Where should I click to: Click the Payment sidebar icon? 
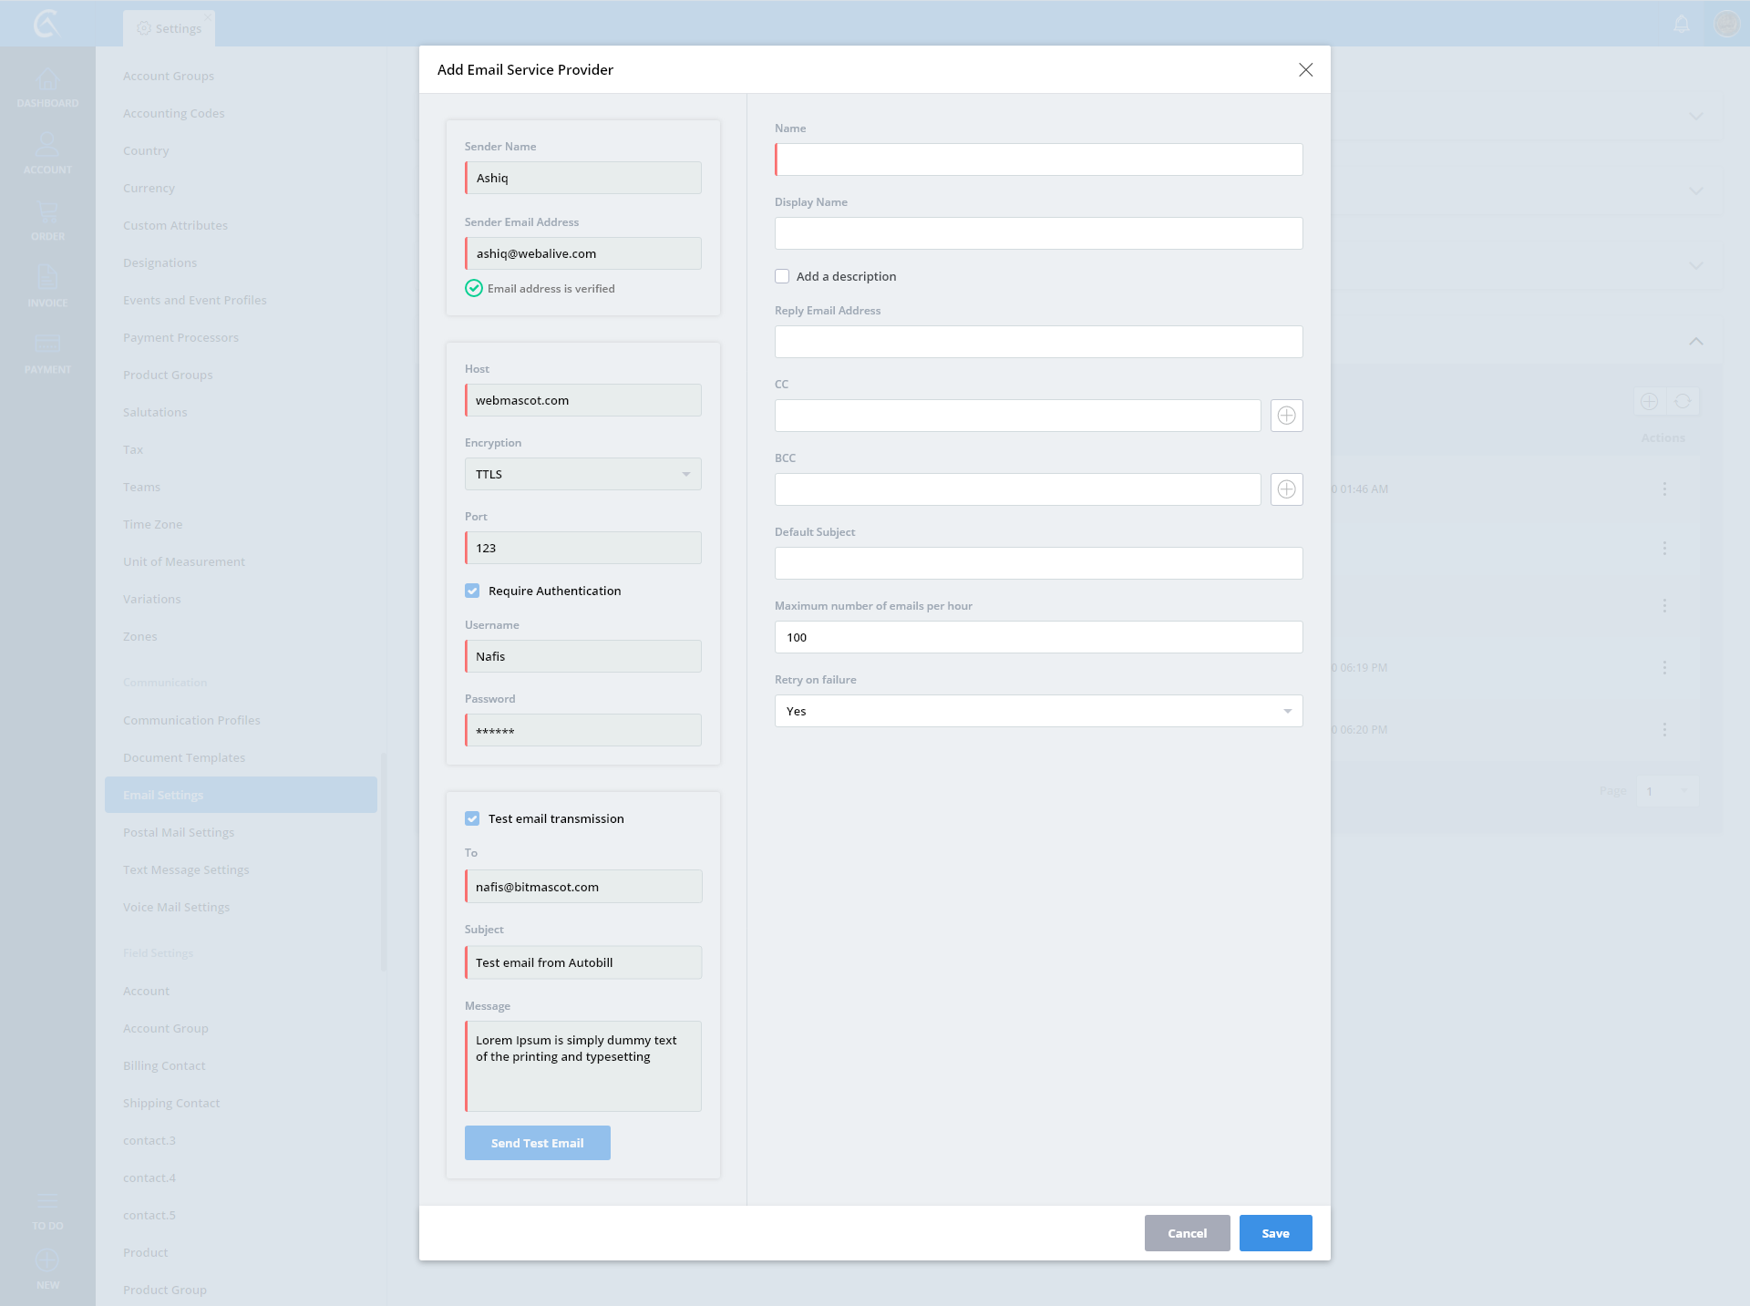(x=47, y=352)
